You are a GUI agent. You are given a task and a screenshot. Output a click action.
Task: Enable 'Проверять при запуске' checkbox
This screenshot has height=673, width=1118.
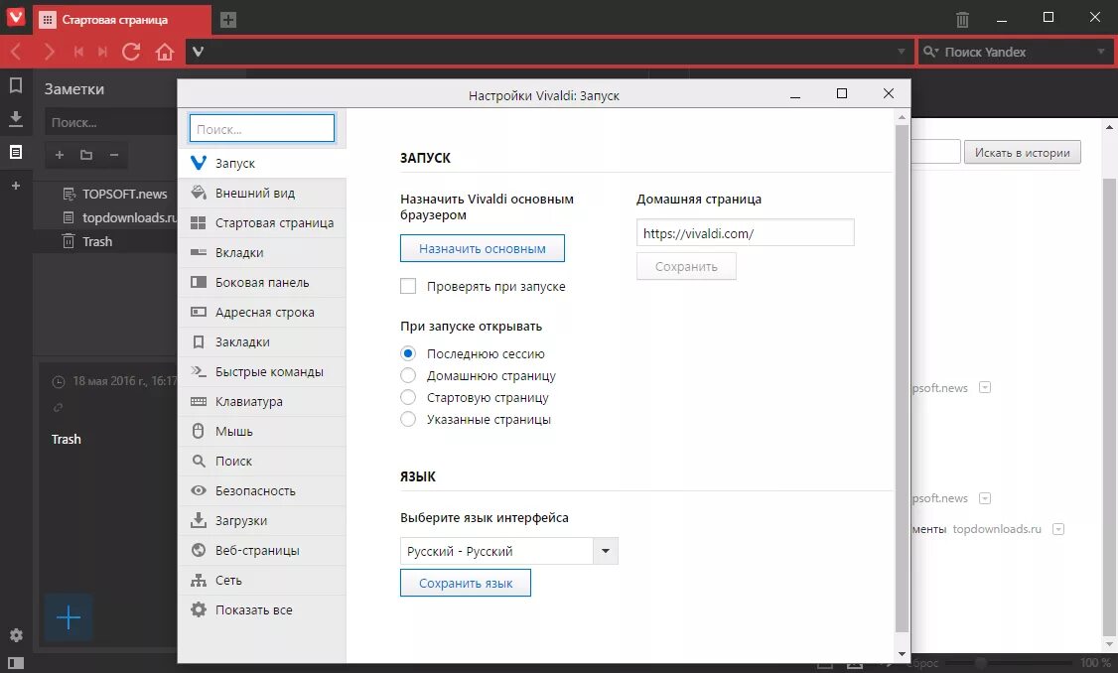click(x=408, y=287)
